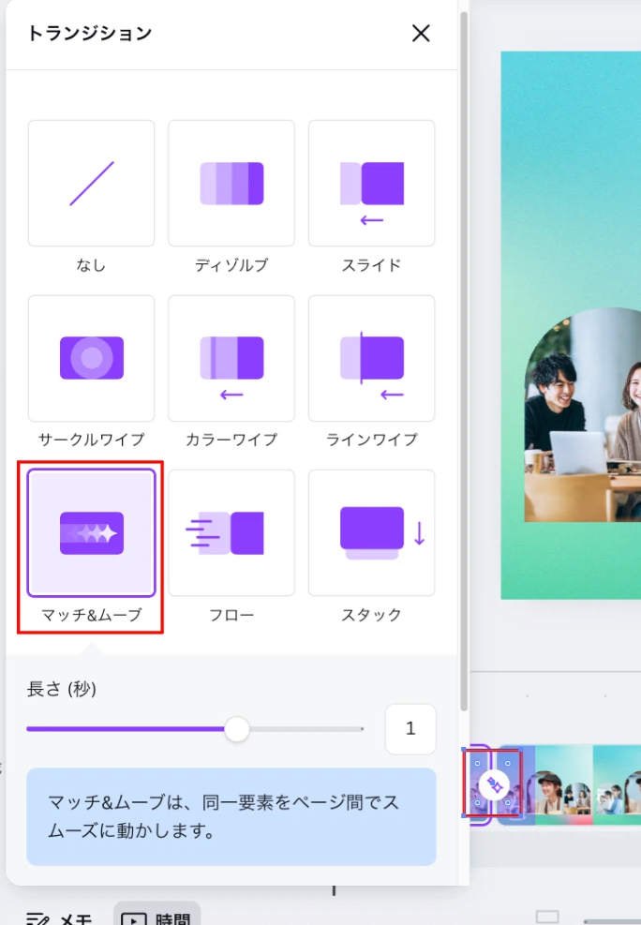Click the 長さ (秒) label
This screenshot has width=641, height=925.
tap(61, 689)
